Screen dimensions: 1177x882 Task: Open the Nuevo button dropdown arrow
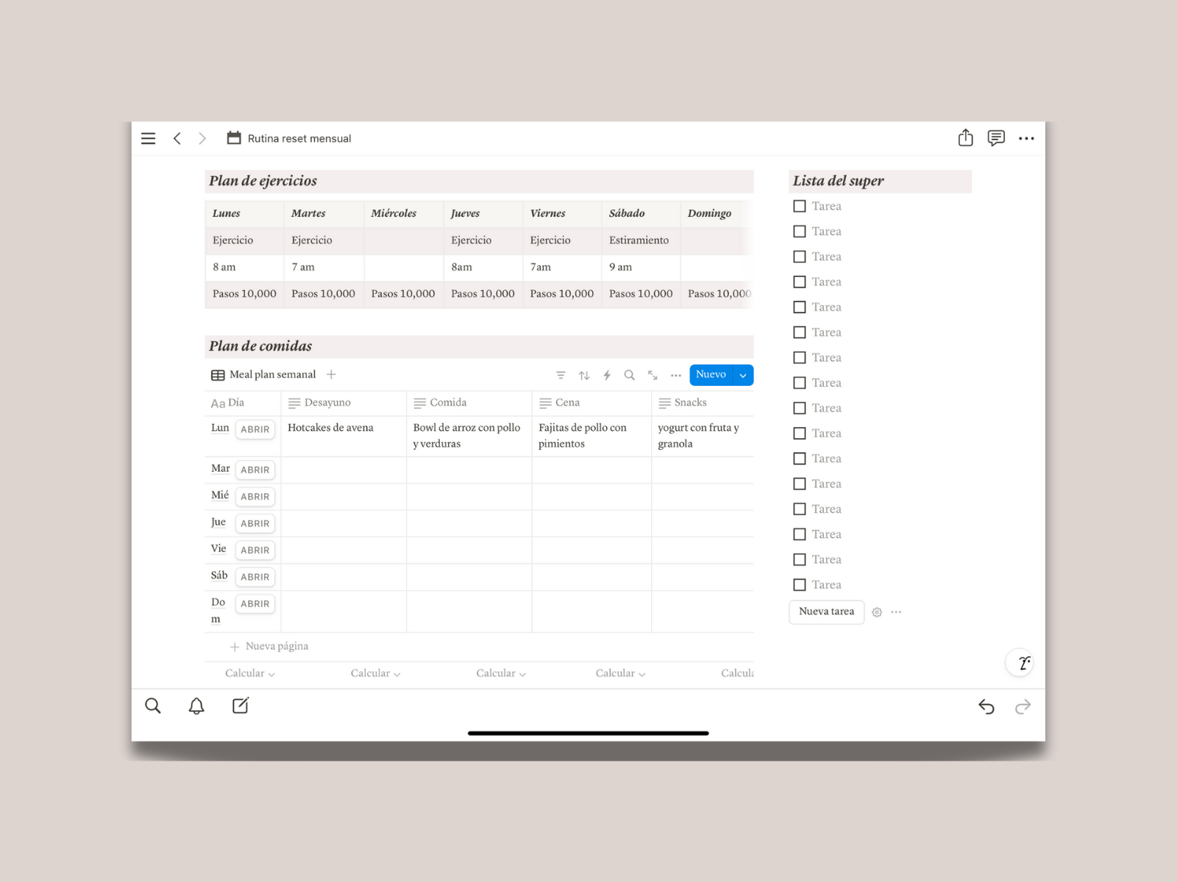(x=743, y=376)
